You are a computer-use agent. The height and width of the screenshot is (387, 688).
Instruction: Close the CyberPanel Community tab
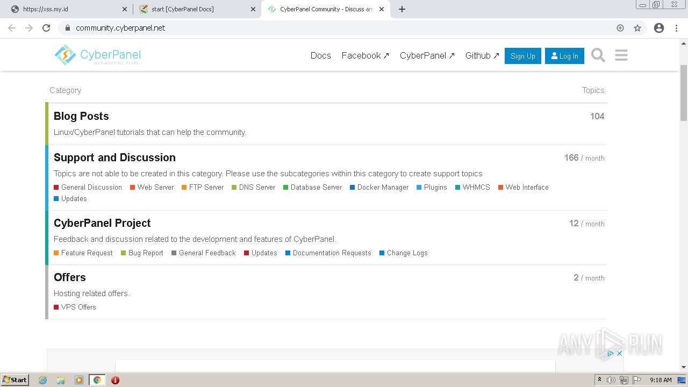(382, 9)
